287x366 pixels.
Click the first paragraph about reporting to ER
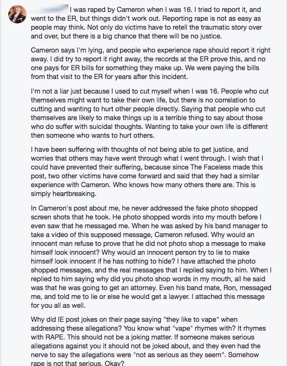point(147,23)
